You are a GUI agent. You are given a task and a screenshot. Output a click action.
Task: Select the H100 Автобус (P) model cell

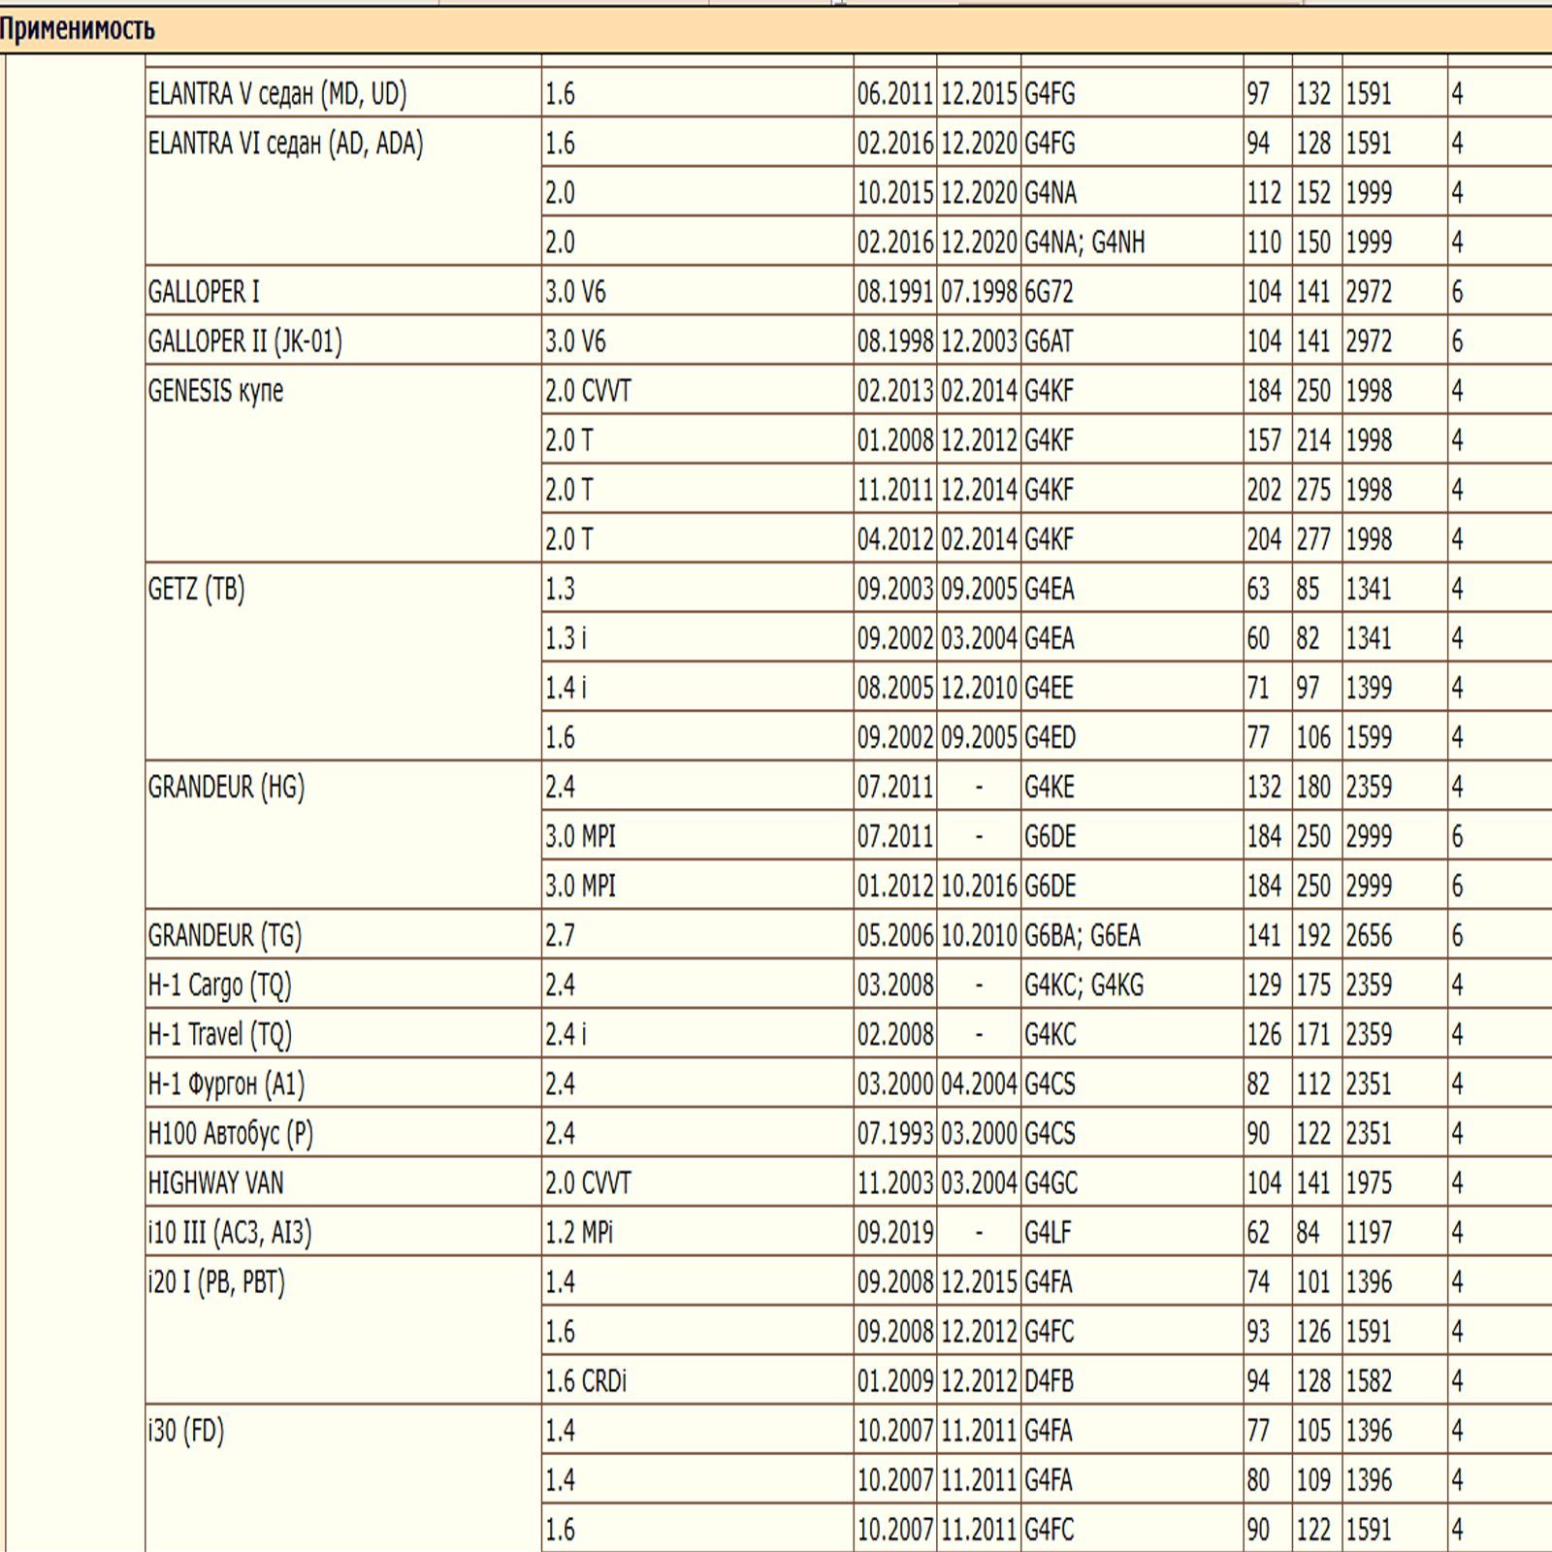[230, 1134]
